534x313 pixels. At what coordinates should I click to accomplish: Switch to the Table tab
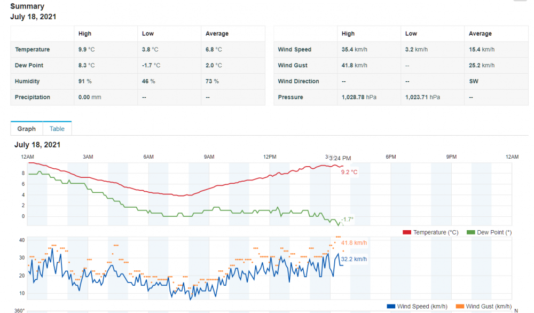[x=57, y=129]
